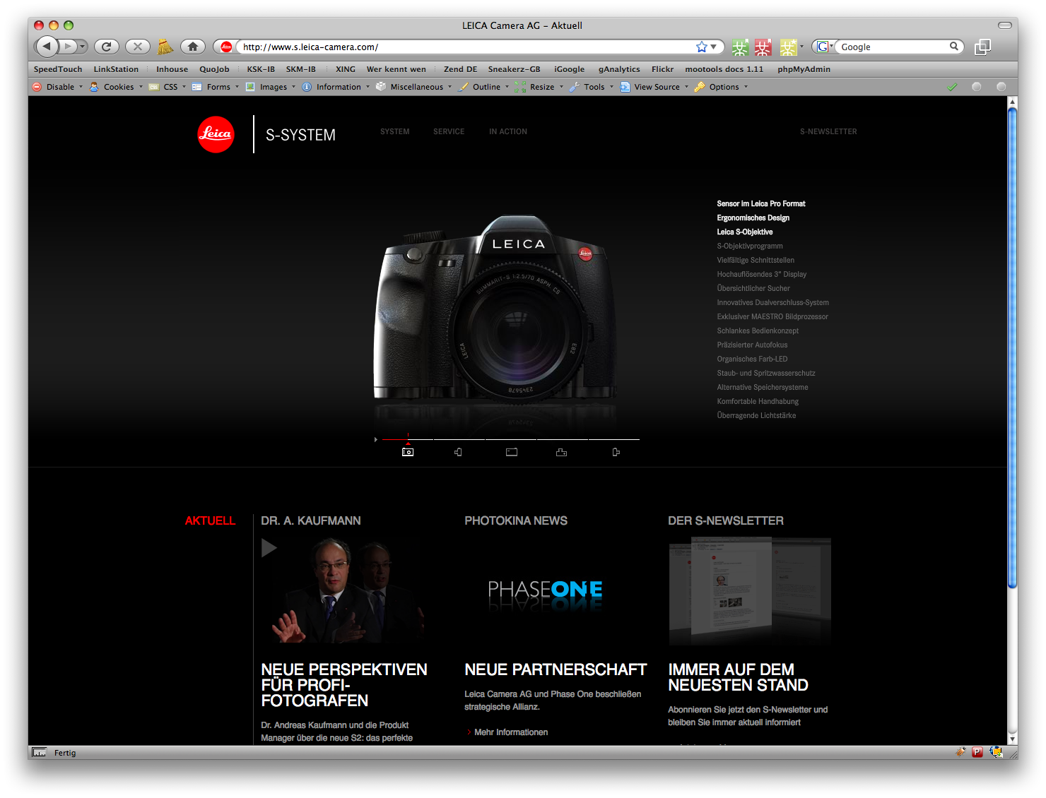The image size is (1046, 798).
Task: Follow the Mehr Informationen link
Action: click(511, 732)
